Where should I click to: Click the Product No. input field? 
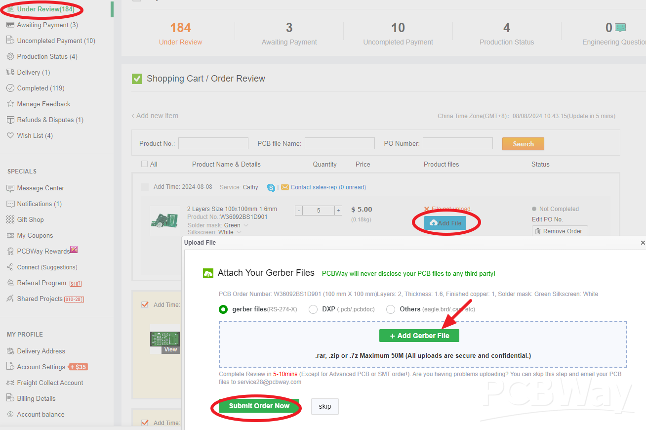[213, 143]
